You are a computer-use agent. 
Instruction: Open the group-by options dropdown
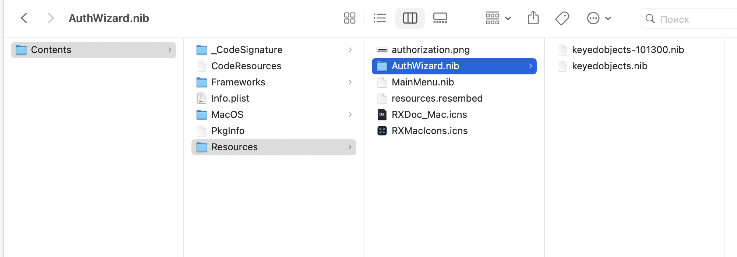click(498, 18)
